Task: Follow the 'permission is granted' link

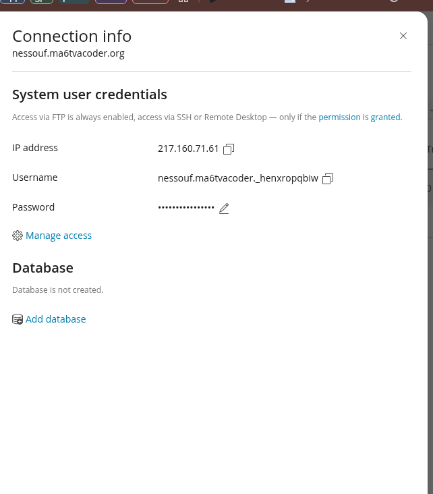Action: tap(360, 117)
